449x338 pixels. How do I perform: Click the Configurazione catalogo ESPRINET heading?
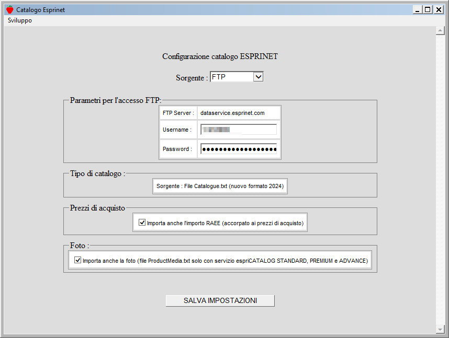point(220,56)
